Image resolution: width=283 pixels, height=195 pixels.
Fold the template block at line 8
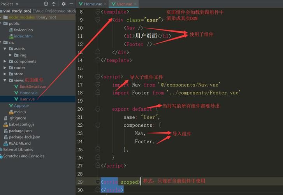click(x=98, y=12)
